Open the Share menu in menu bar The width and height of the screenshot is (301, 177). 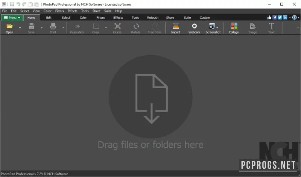point(96,11)
